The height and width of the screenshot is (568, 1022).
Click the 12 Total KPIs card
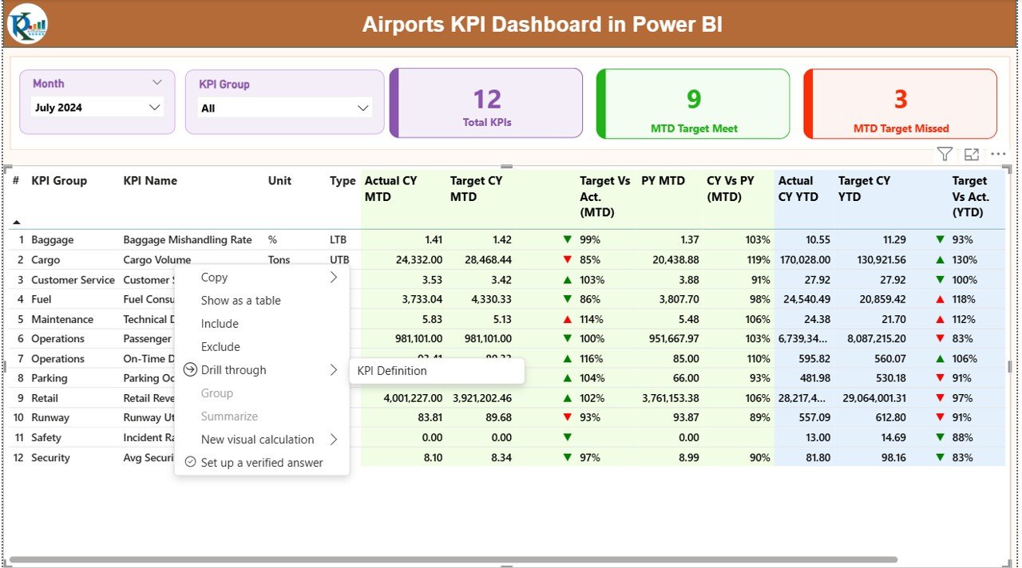click(x=485, y=104)
